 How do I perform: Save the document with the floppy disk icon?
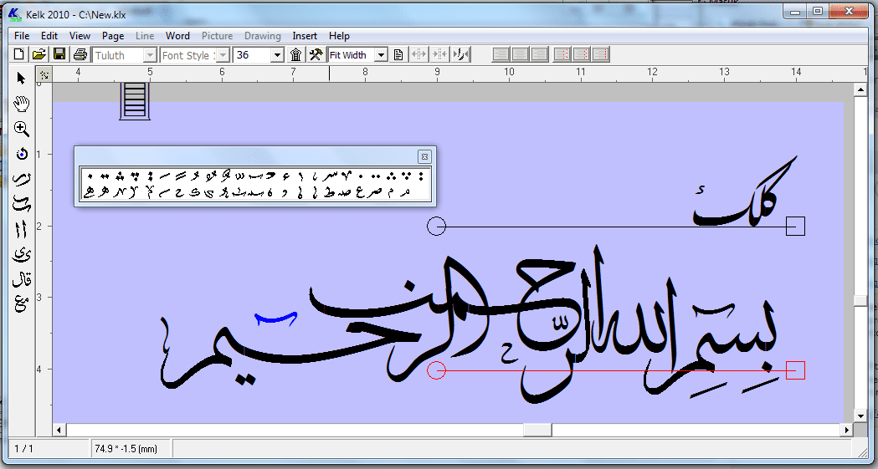tap(59, 55)
